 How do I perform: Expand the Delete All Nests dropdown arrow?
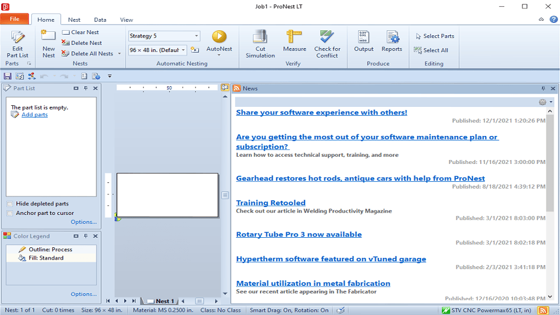click(118, 54)
